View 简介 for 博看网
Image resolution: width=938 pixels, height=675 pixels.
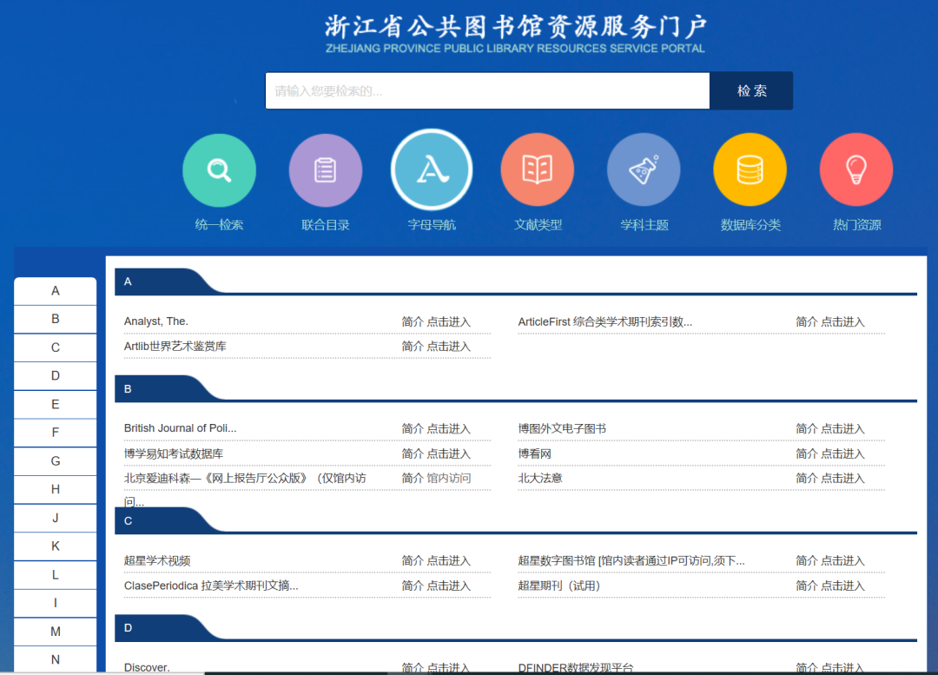[x=806, y=454]
